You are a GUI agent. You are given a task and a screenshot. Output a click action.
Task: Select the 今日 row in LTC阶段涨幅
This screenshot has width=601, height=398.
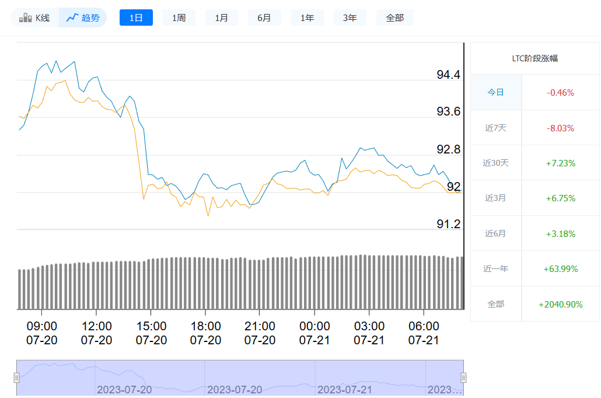[495, 92]
